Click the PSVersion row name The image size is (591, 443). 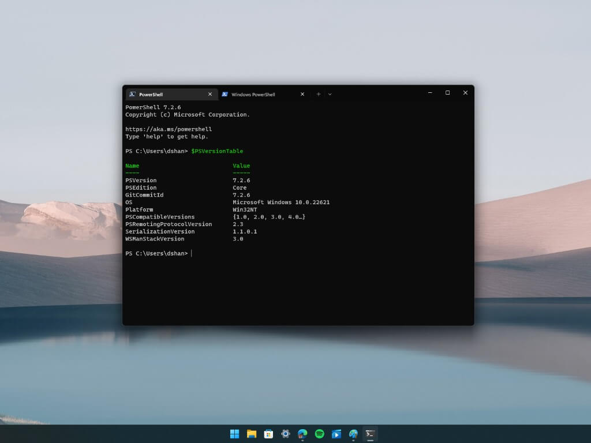141,181
